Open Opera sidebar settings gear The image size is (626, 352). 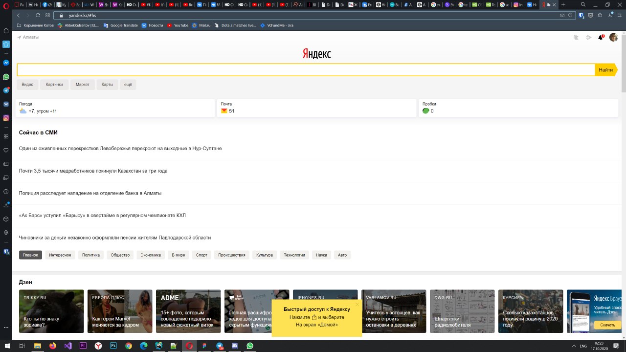coord(6,233)
